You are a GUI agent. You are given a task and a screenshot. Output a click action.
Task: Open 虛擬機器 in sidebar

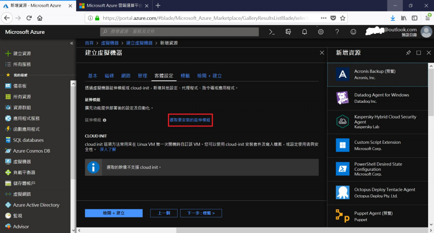[x=18, y=162]
